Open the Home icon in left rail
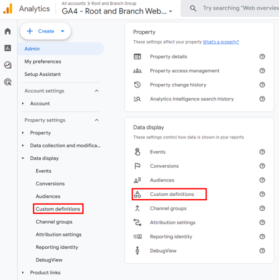The height and width of the screenshot is (280, 279). (x=8, y=31)
